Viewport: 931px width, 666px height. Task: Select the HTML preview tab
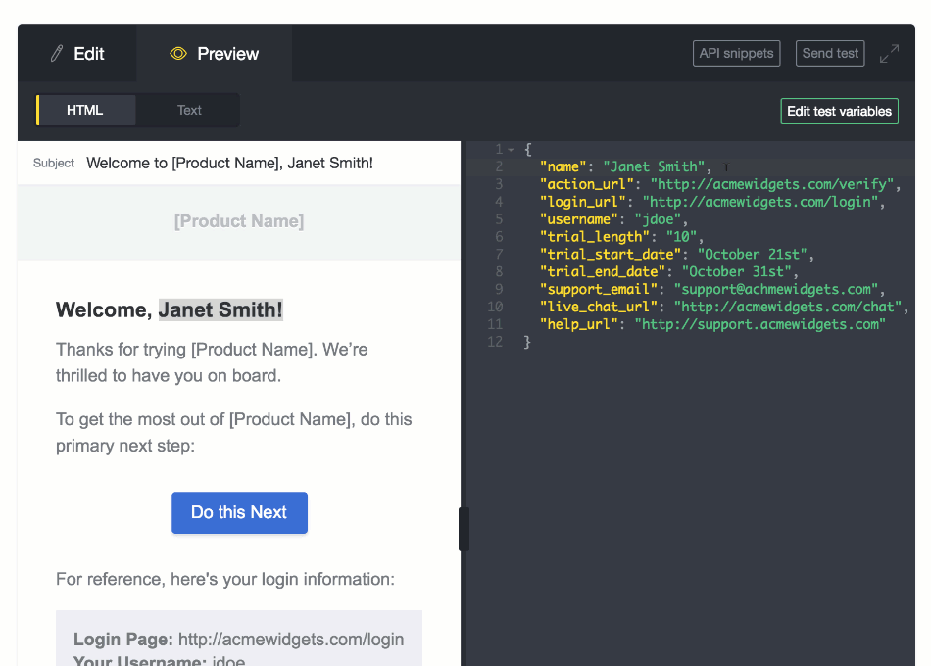point(85,110)
